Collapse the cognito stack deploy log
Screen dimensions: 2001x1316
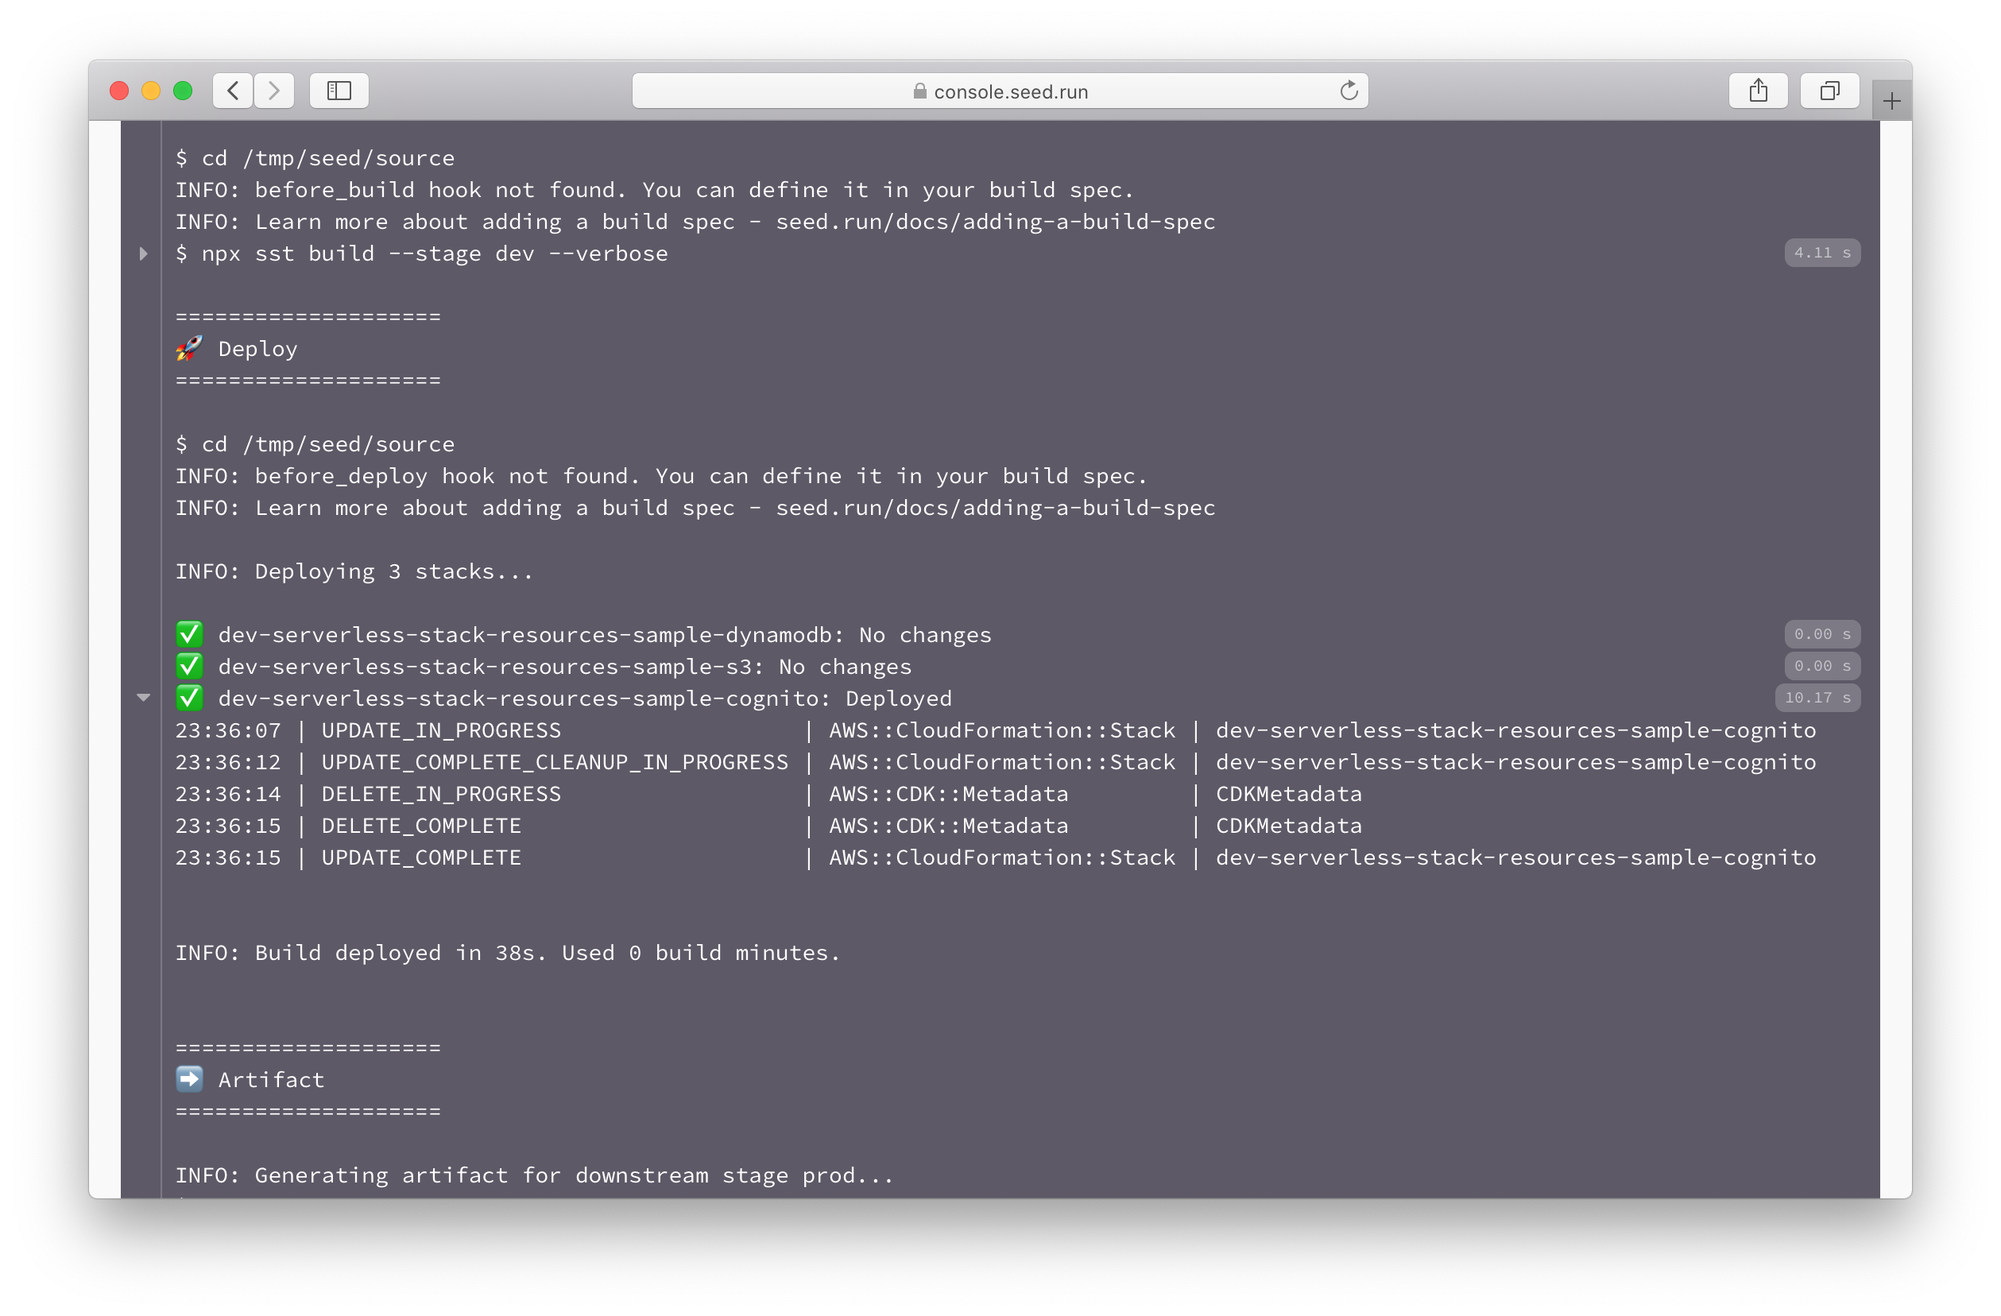point(143,698)
